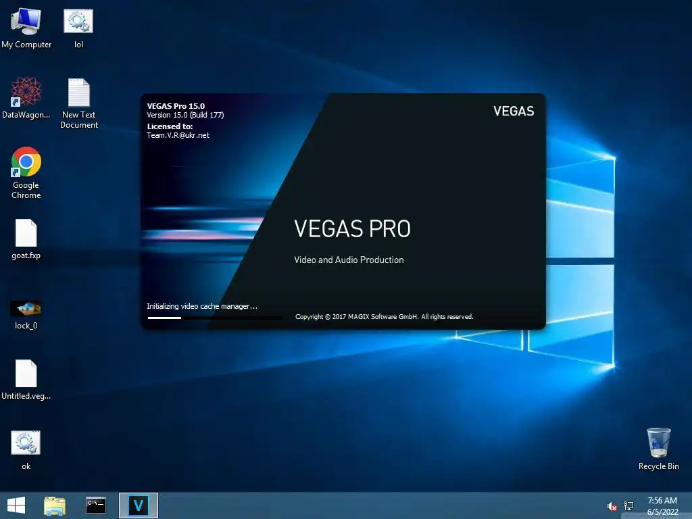Select the lock_0 image file
The image size is (692, 519).
[x=26, y=315]
